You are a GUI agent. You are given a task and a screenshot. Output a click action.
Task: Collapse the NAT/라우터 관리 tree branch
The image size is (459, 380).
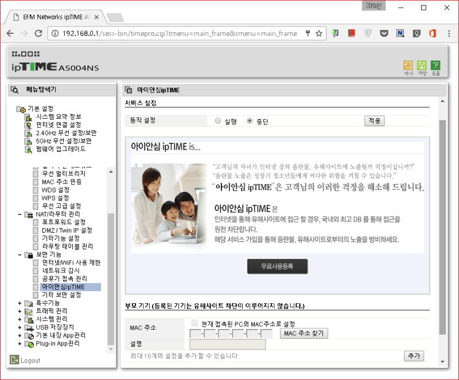(x=18, y=214)
